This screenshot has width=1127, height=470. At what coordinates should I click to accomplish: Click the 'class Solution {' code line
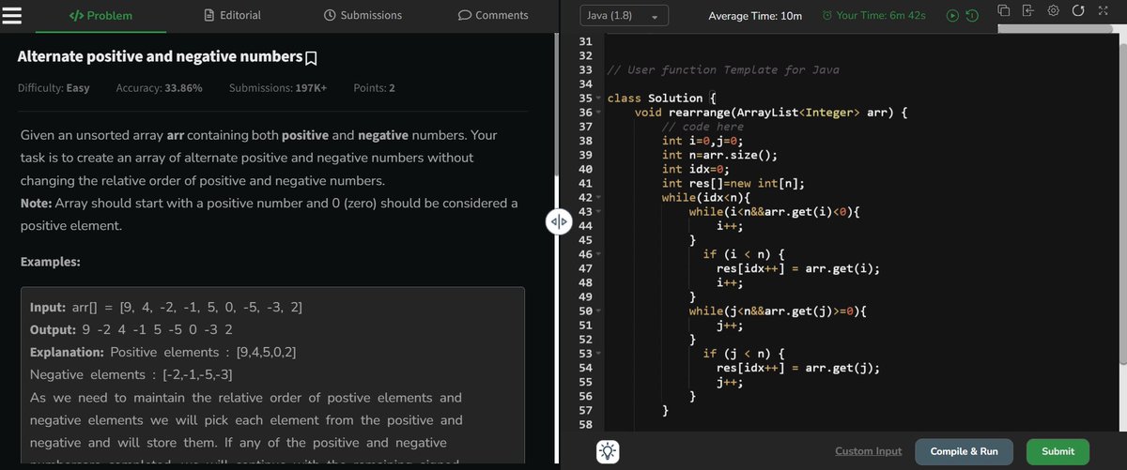tap(662, 98)
